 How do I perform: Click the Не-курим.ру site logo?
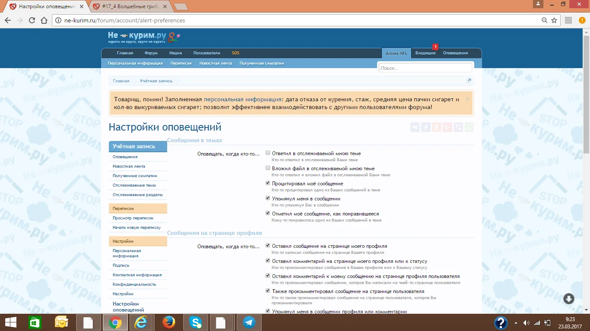click(x=144, y=37)
